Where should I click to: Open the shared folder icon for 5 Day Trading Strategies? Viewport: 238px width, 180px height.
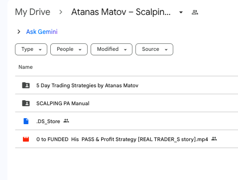tap(26, 85)
